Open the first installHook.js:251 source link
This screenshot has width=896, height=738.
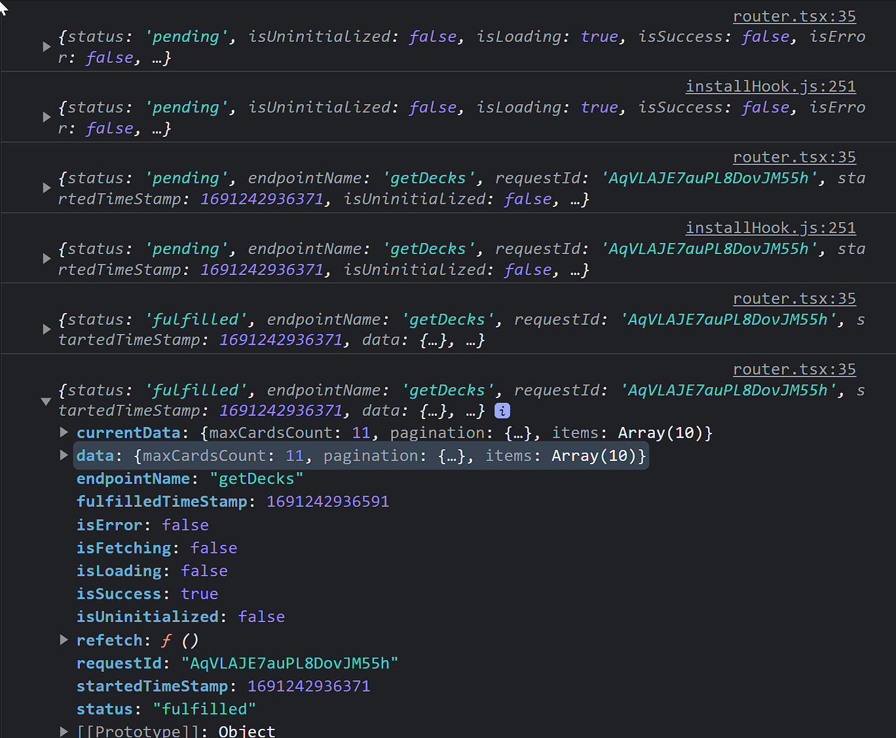pyautogui.click(x=770, y=86)
